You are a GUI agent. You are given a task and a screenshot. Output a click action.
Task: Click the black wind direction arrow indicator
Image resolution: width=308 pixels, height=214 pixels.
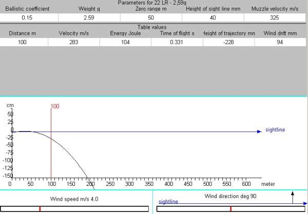coord(292,198)
